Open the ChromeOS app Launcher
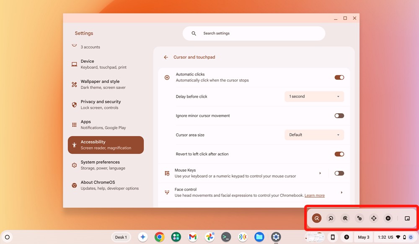 [8, 236]
